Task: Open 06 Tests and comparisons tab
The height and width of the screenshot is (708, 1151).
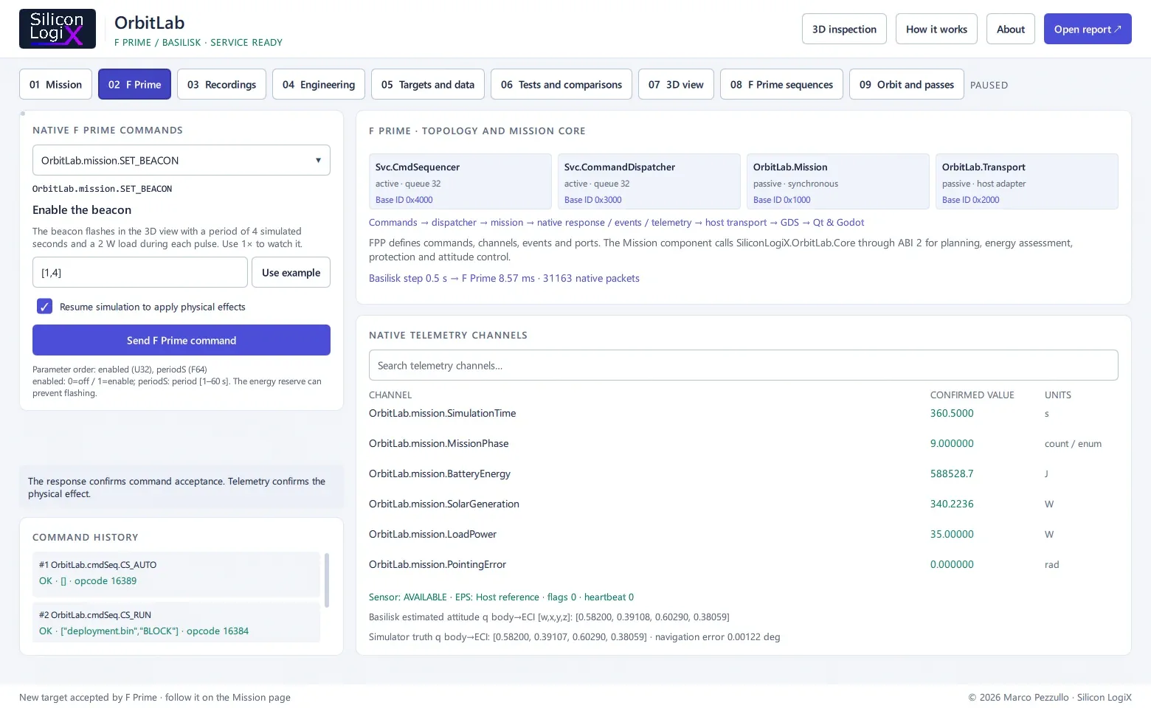Action: click(x=561, y=84)
